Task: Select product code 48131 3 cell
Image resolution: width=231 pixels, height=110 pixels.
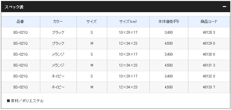Action: pyautogui.click(x=209, y=65)
